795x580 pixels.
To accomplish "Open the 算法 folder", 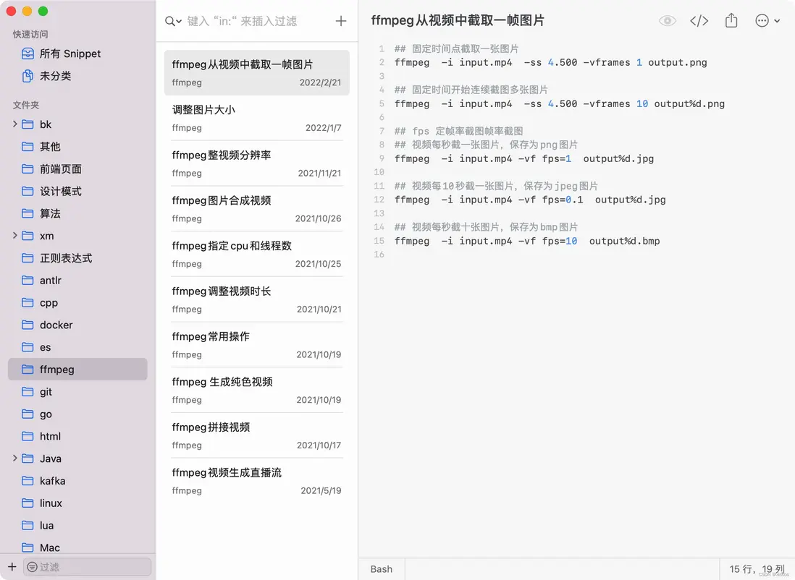I will pos(77,213).
